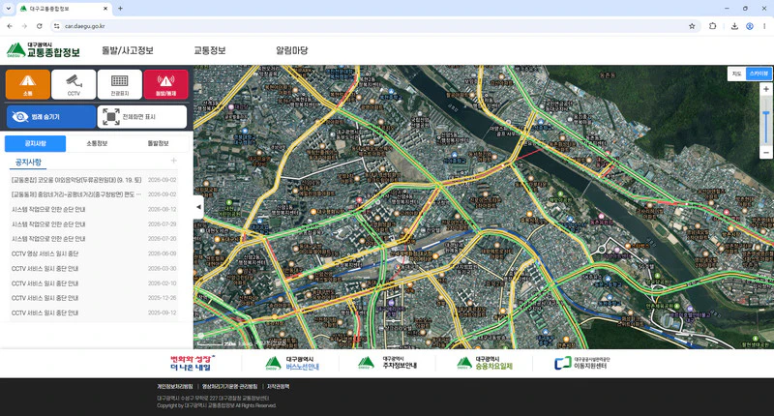Screen dimensions: 774x416
Task: Click browser forward arrow
Action: (x=24, y=26)
